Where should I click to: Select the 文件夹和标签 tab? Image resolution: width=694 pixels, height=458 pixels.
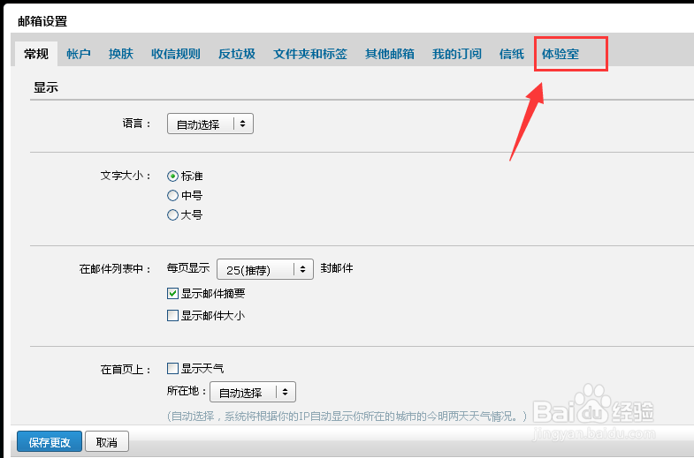pos(310,54)
